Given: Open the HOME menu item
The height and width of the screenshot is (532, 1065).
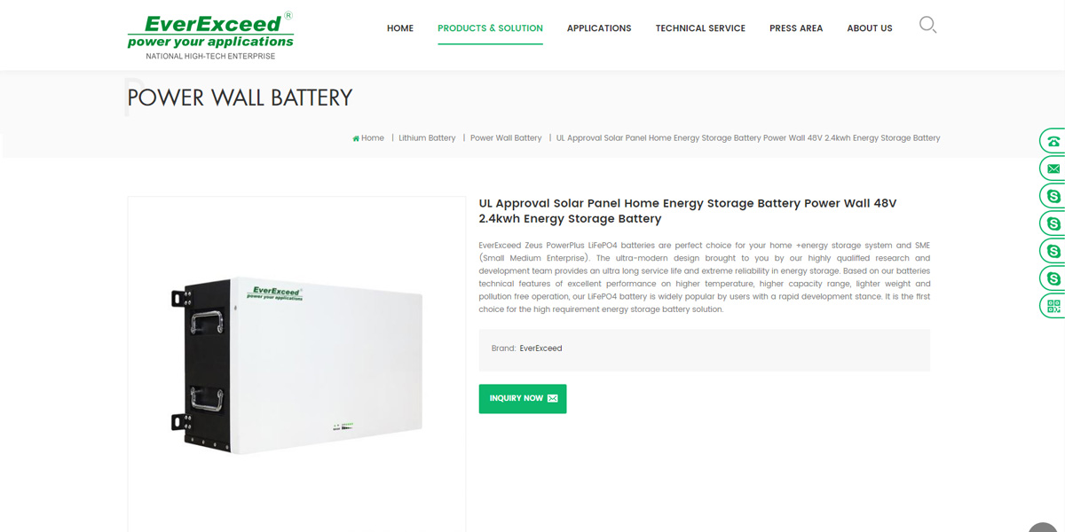Looking at the screenshot, I should coord(400,28).
